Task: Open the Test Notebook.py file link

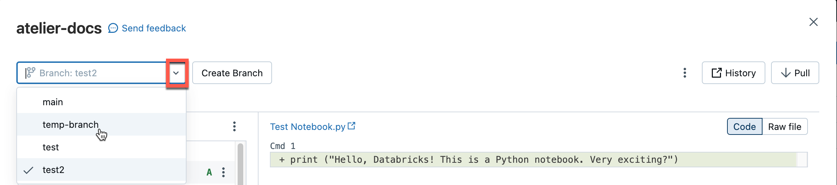Action: click(x=307, y=127)
